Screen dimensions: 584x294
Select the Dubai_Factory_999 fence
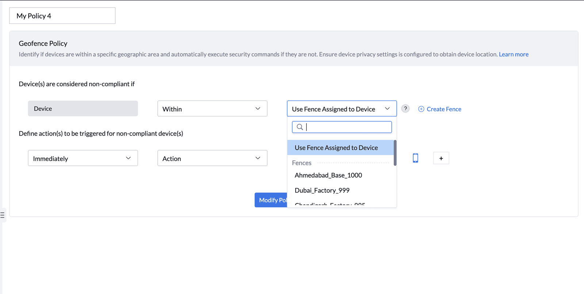point(341,190)
